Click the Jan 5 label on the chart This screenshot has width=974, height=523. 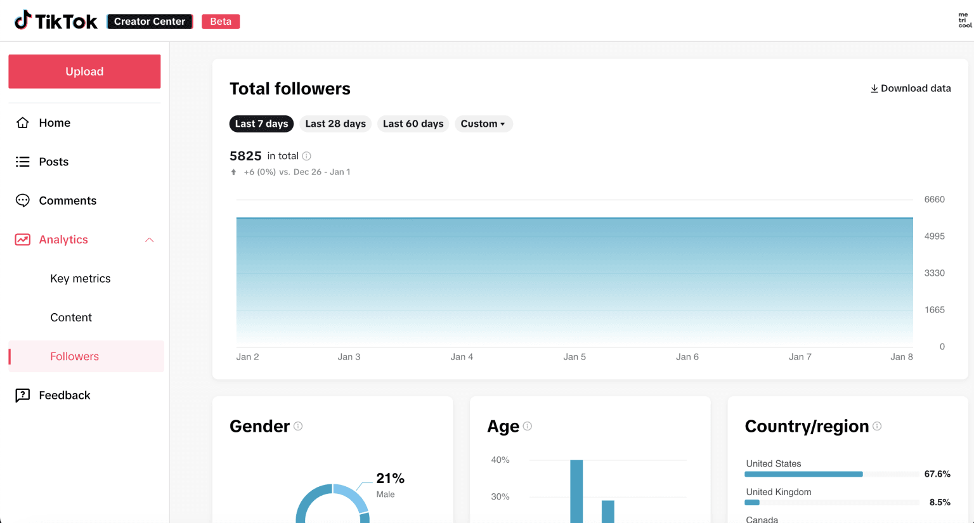click(x=575, y=356)
